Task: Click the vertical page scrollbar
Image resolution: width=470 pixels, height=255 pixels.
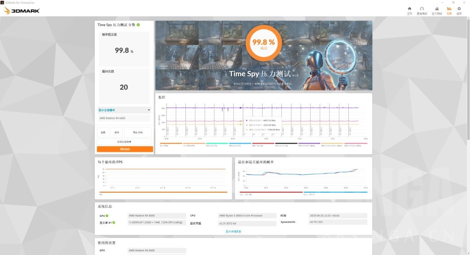Action: pos(468,78)
